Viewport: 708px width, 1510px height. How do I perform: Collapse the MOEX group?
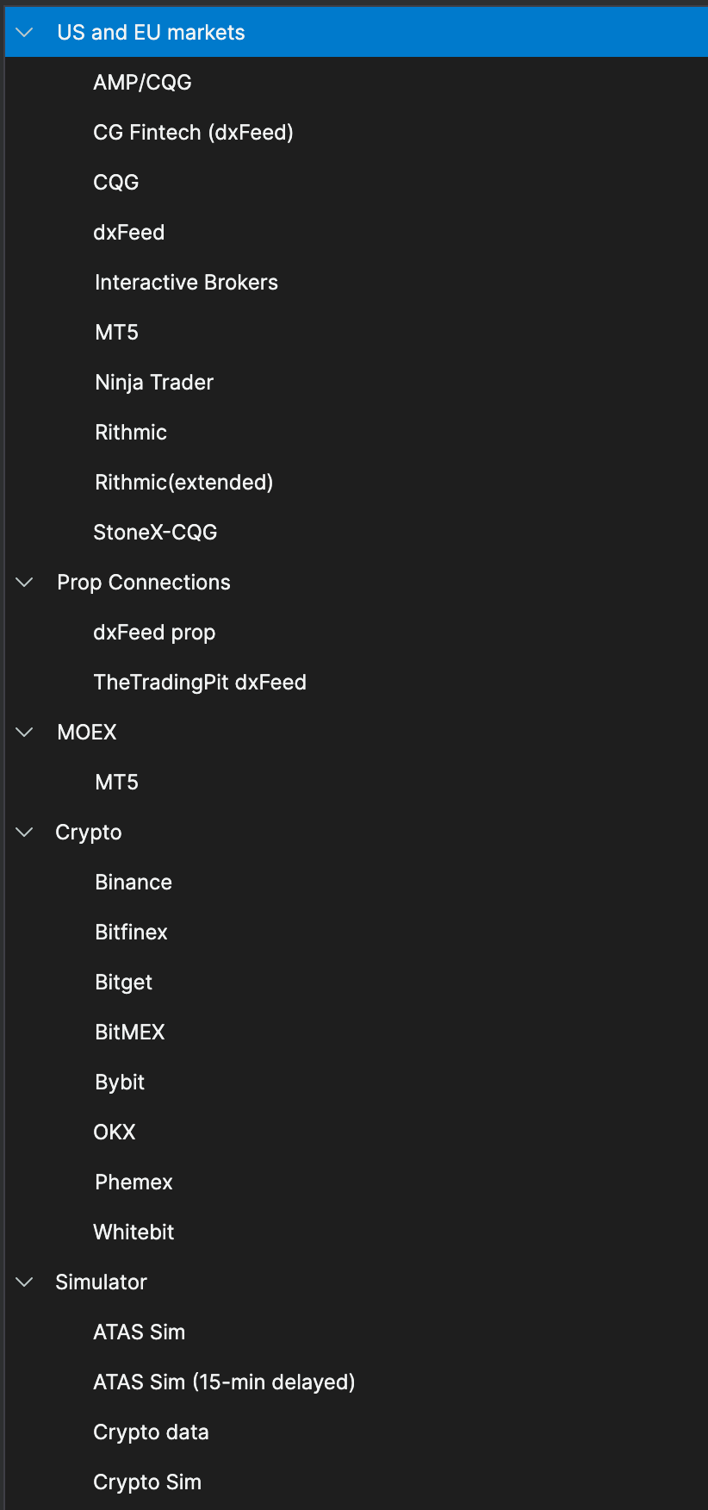pyautogui.click(x=23, y=732)
